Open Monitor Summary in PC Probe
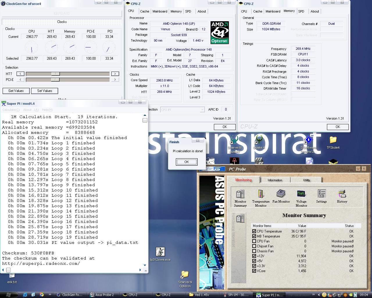Viewport: 372px width, 298px height. pos(240,198)
